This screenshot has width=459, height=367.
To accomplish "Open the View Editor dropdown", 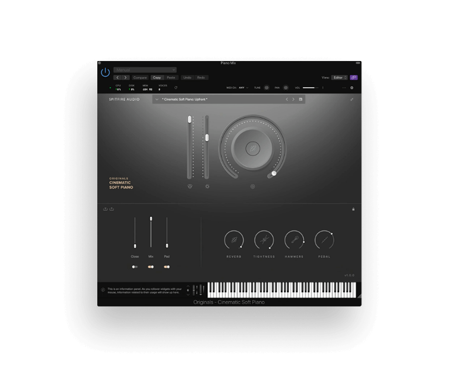I will [x=340, y=78].
